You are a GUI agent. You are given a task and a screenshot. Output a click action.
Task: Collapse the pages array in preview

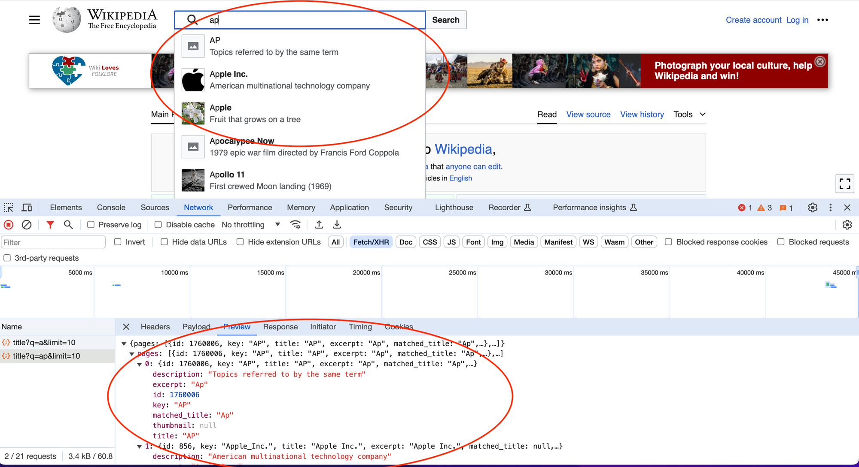(132, 354)
